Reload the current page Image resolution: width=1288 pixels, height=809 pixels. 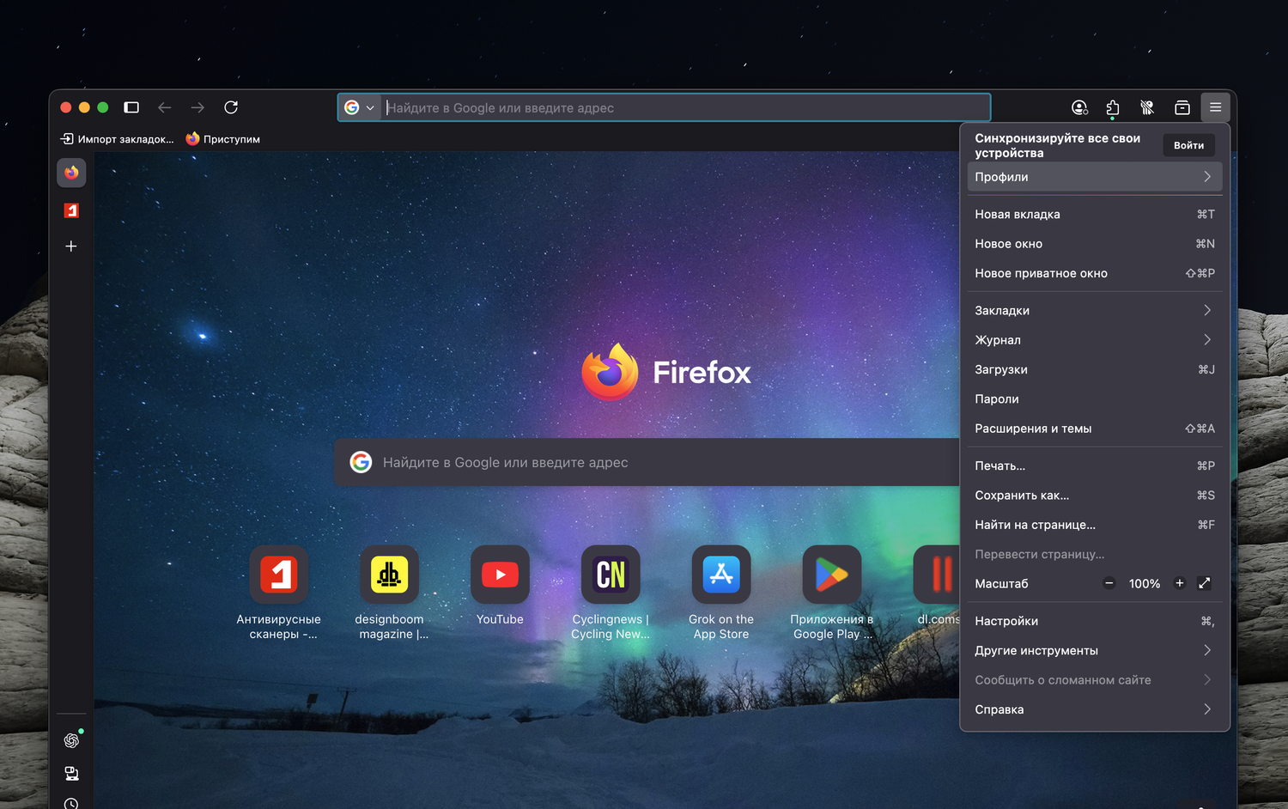pyautogui.click(x=231, y=107)
